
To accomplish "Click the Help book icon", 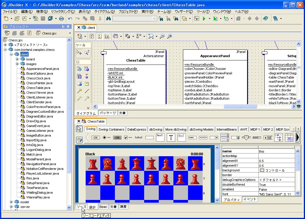I will [x=266, y=18].
